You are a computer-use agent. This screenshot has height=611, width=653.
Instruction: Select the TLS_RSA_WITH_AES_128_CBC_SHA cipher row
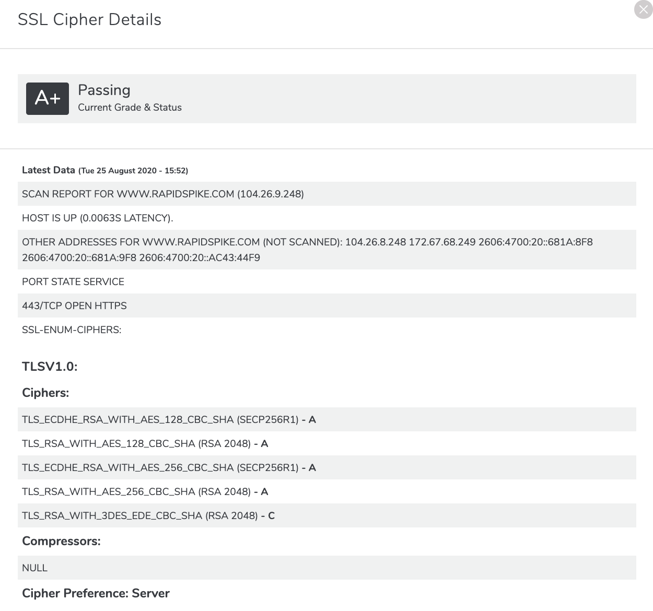coord(327,443)
